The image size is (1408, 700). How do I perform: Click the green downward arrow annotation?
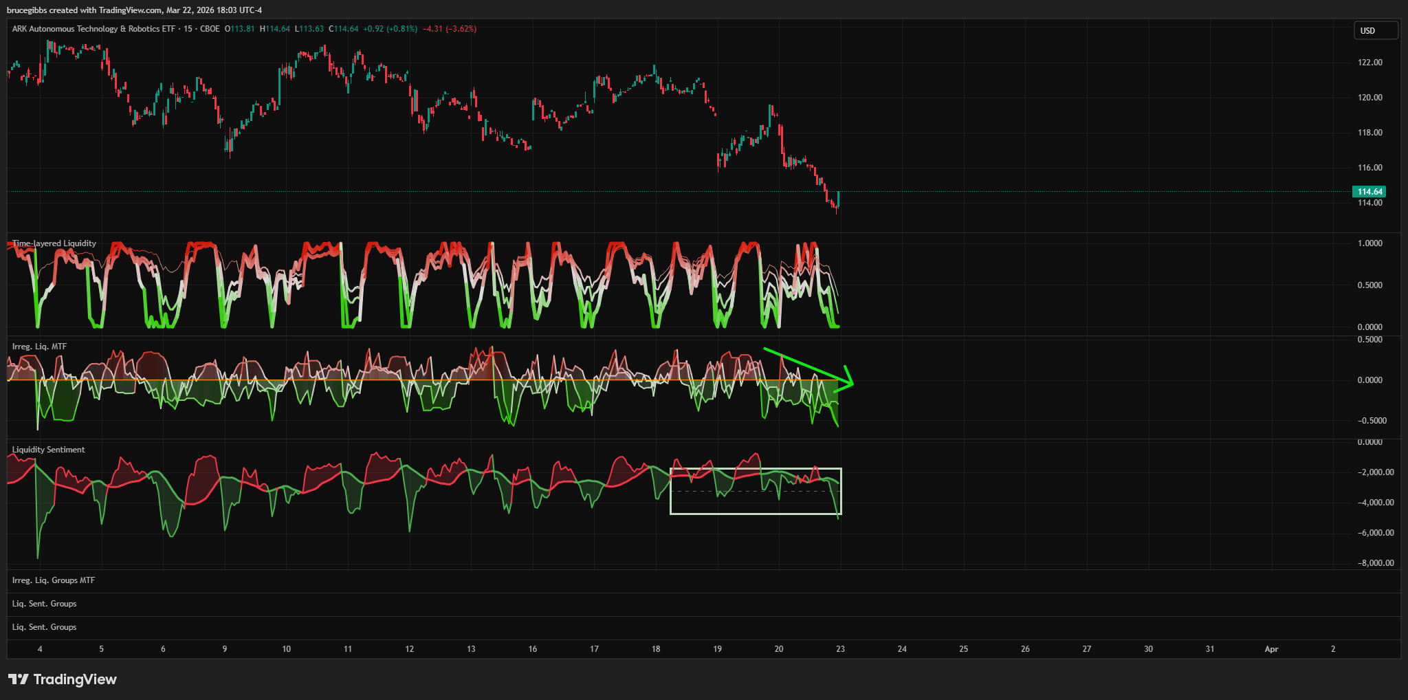pos(808,367)
